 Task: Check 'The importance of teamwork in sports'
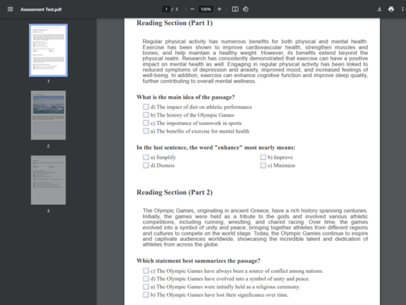[x=146, y=123]
